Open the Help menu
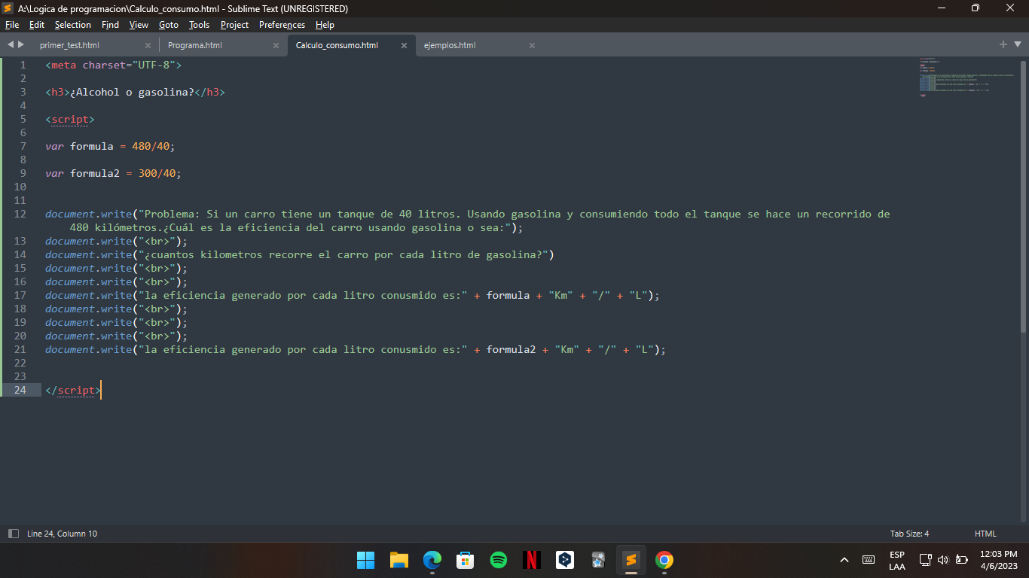The width and height of the screenshot is (1029, 578). (x=325, y=25)
